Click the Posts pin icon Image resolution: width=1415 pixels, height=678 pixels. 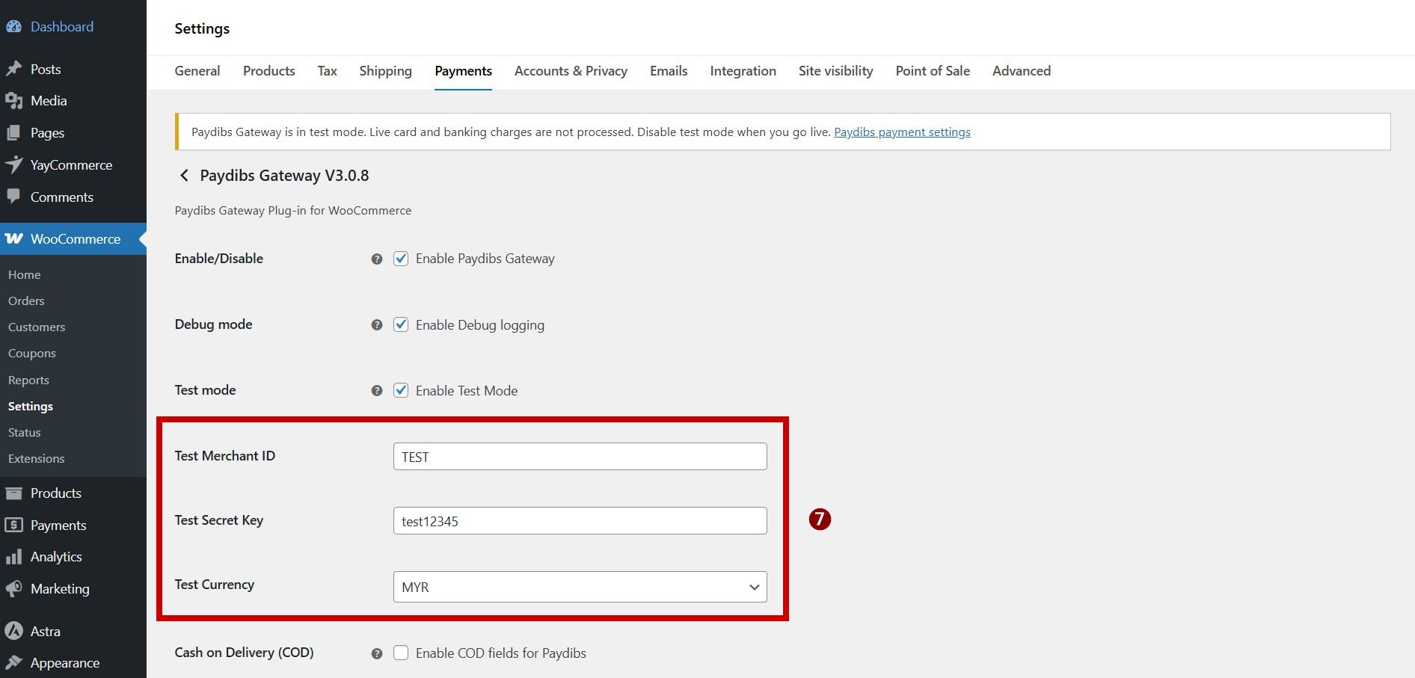point(13,70)
